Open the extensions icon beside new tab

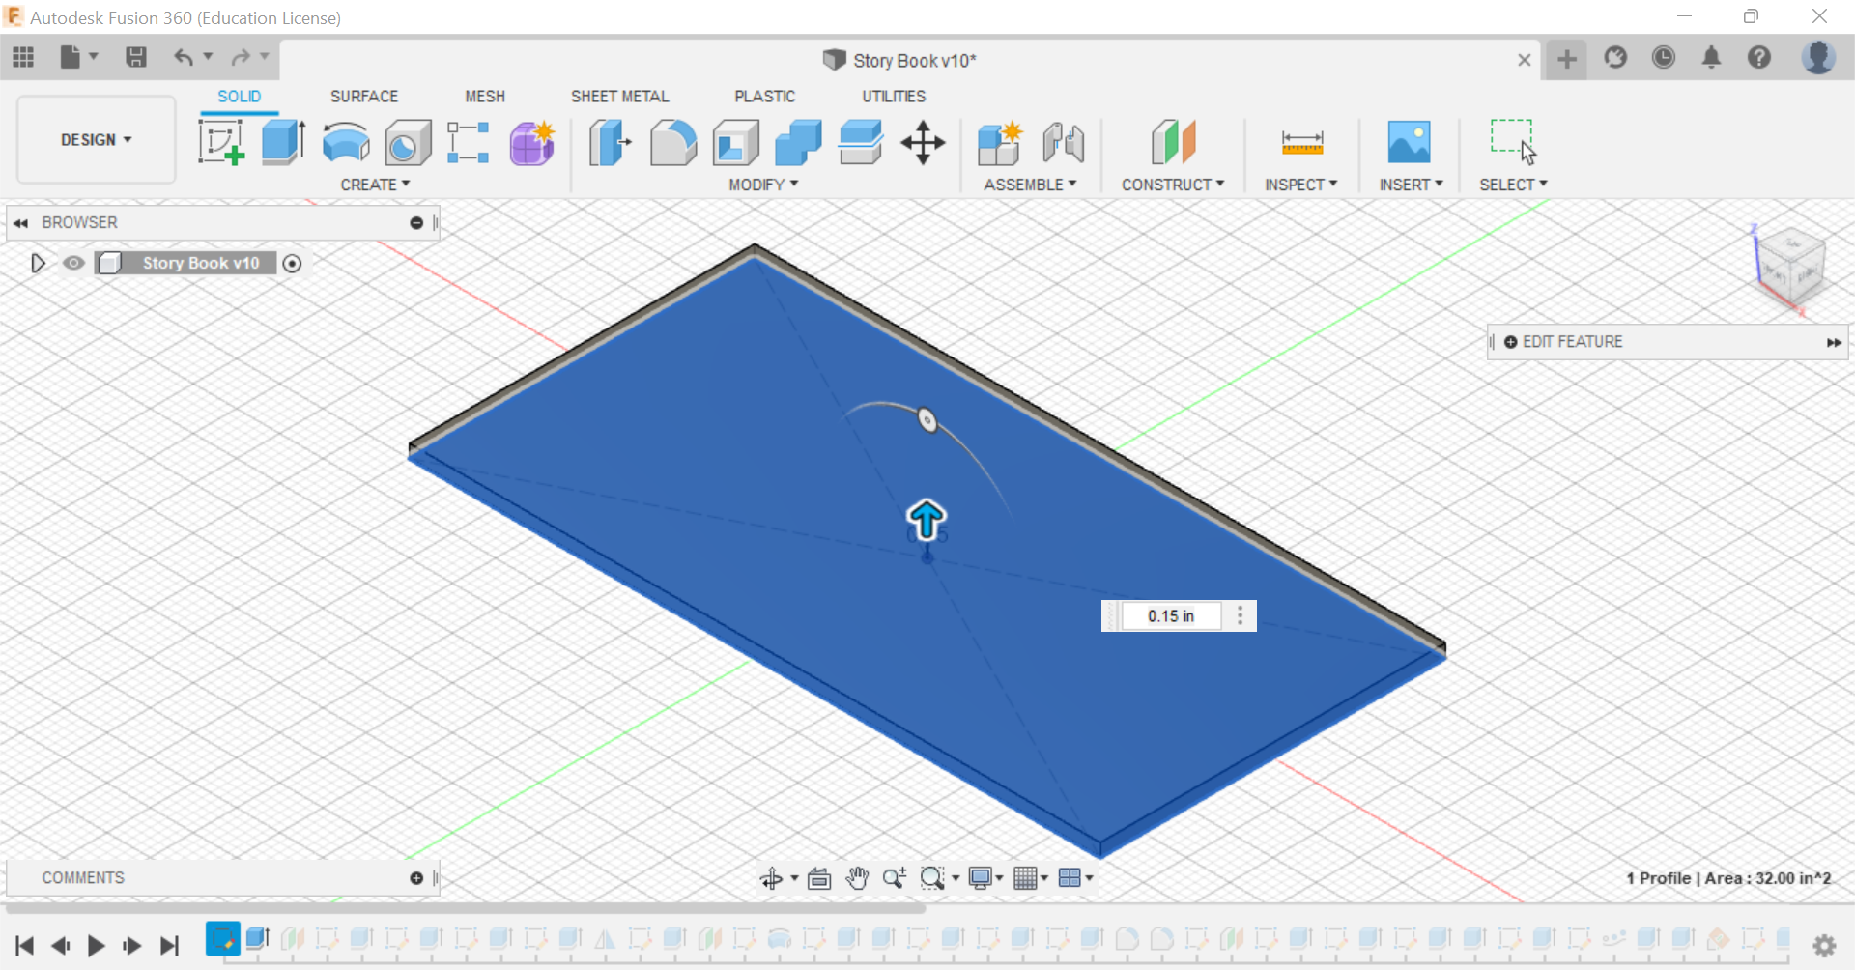tap(1615, 58)
